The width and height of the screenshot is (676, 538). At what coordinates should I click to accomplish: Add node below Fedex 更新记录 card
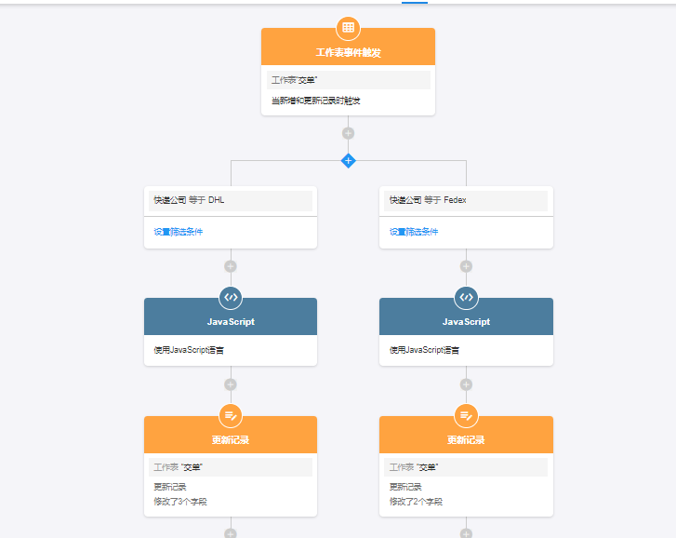pyautogui.click(x=466, y=533)
